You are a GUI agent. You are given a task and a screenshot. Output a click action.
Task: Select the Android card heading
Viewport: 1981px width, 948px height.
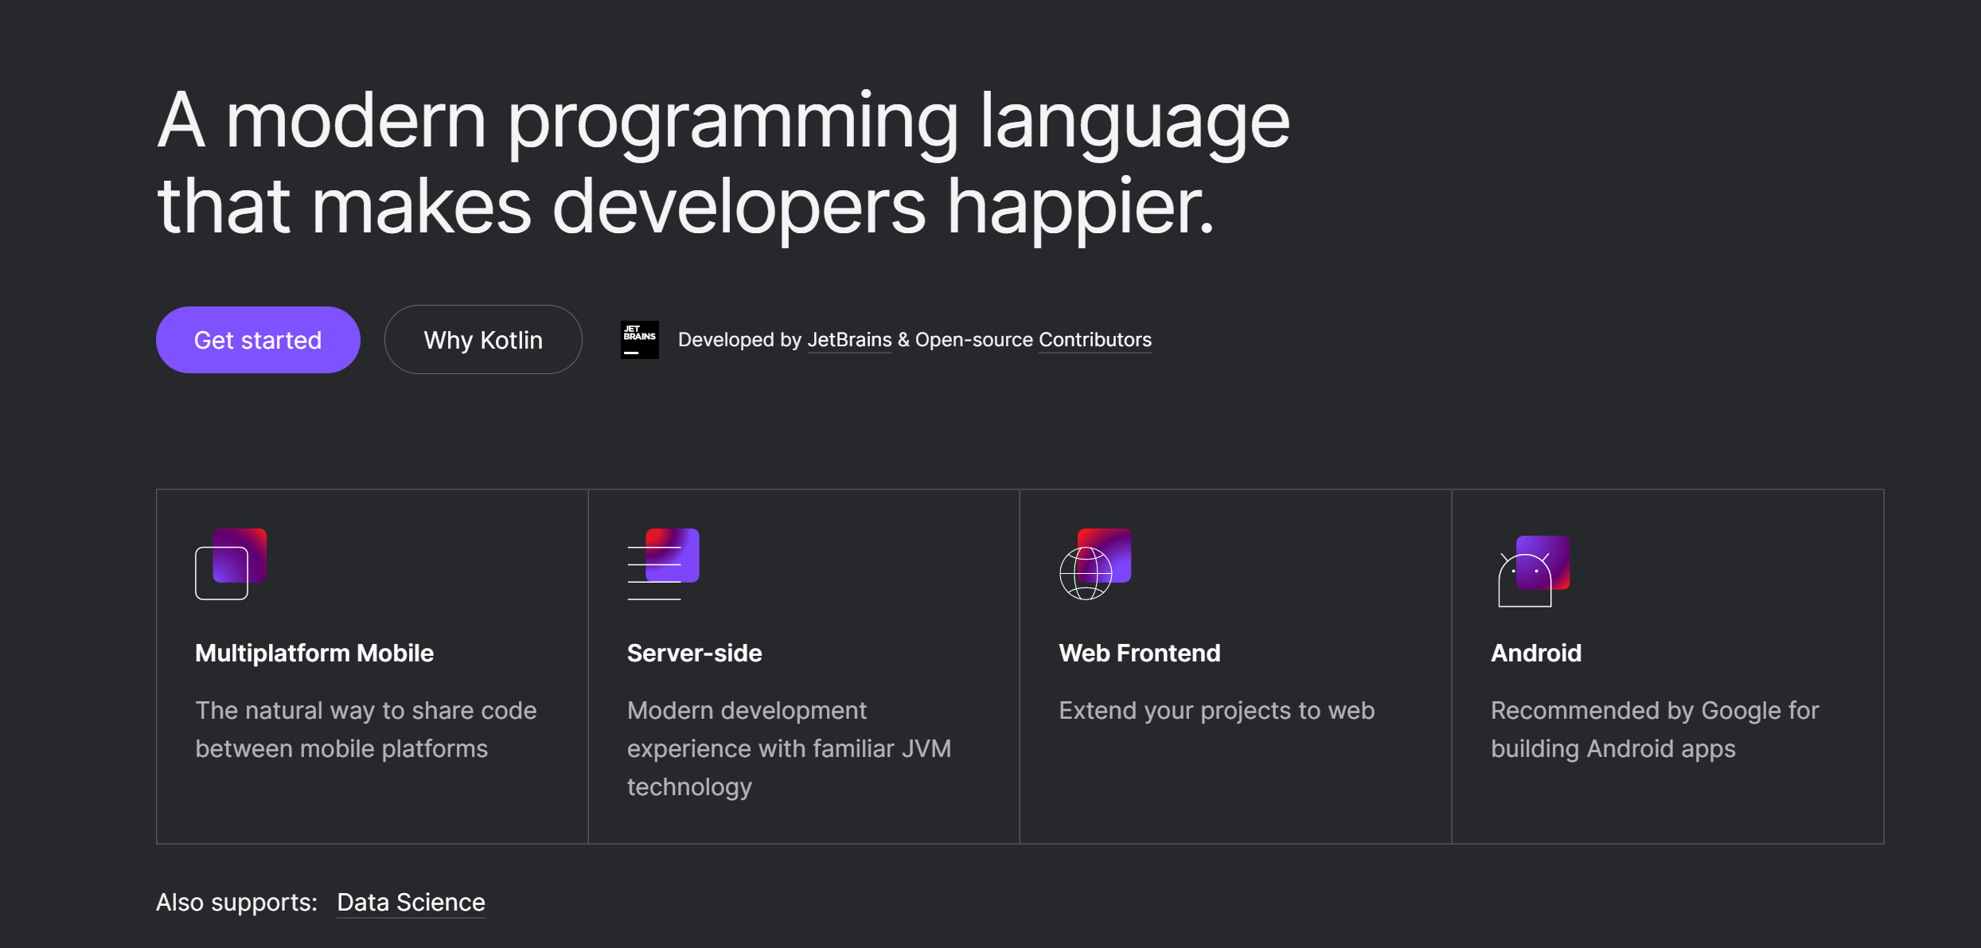point(1535,653)
